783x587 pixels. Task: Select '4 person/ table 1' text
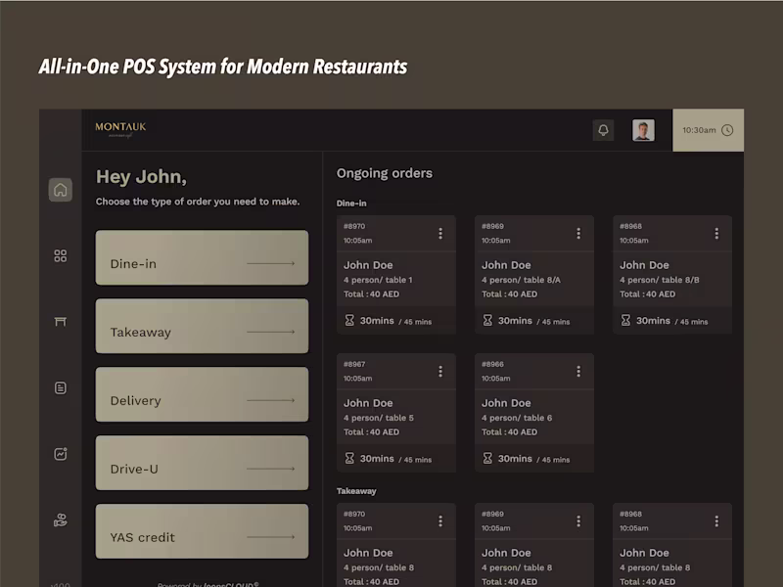point(378,280)
